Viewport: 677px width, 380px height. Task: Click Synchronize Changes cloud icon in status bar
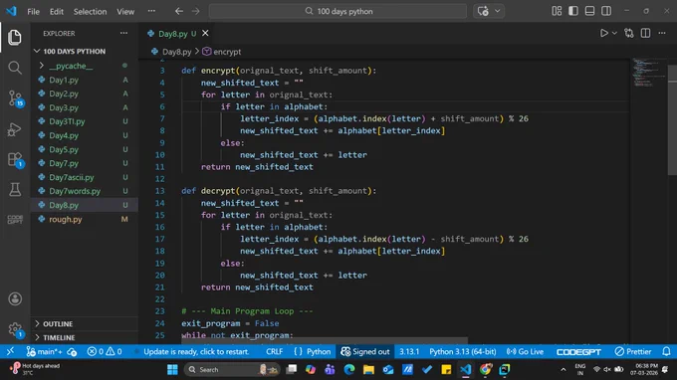pos(72,352)
